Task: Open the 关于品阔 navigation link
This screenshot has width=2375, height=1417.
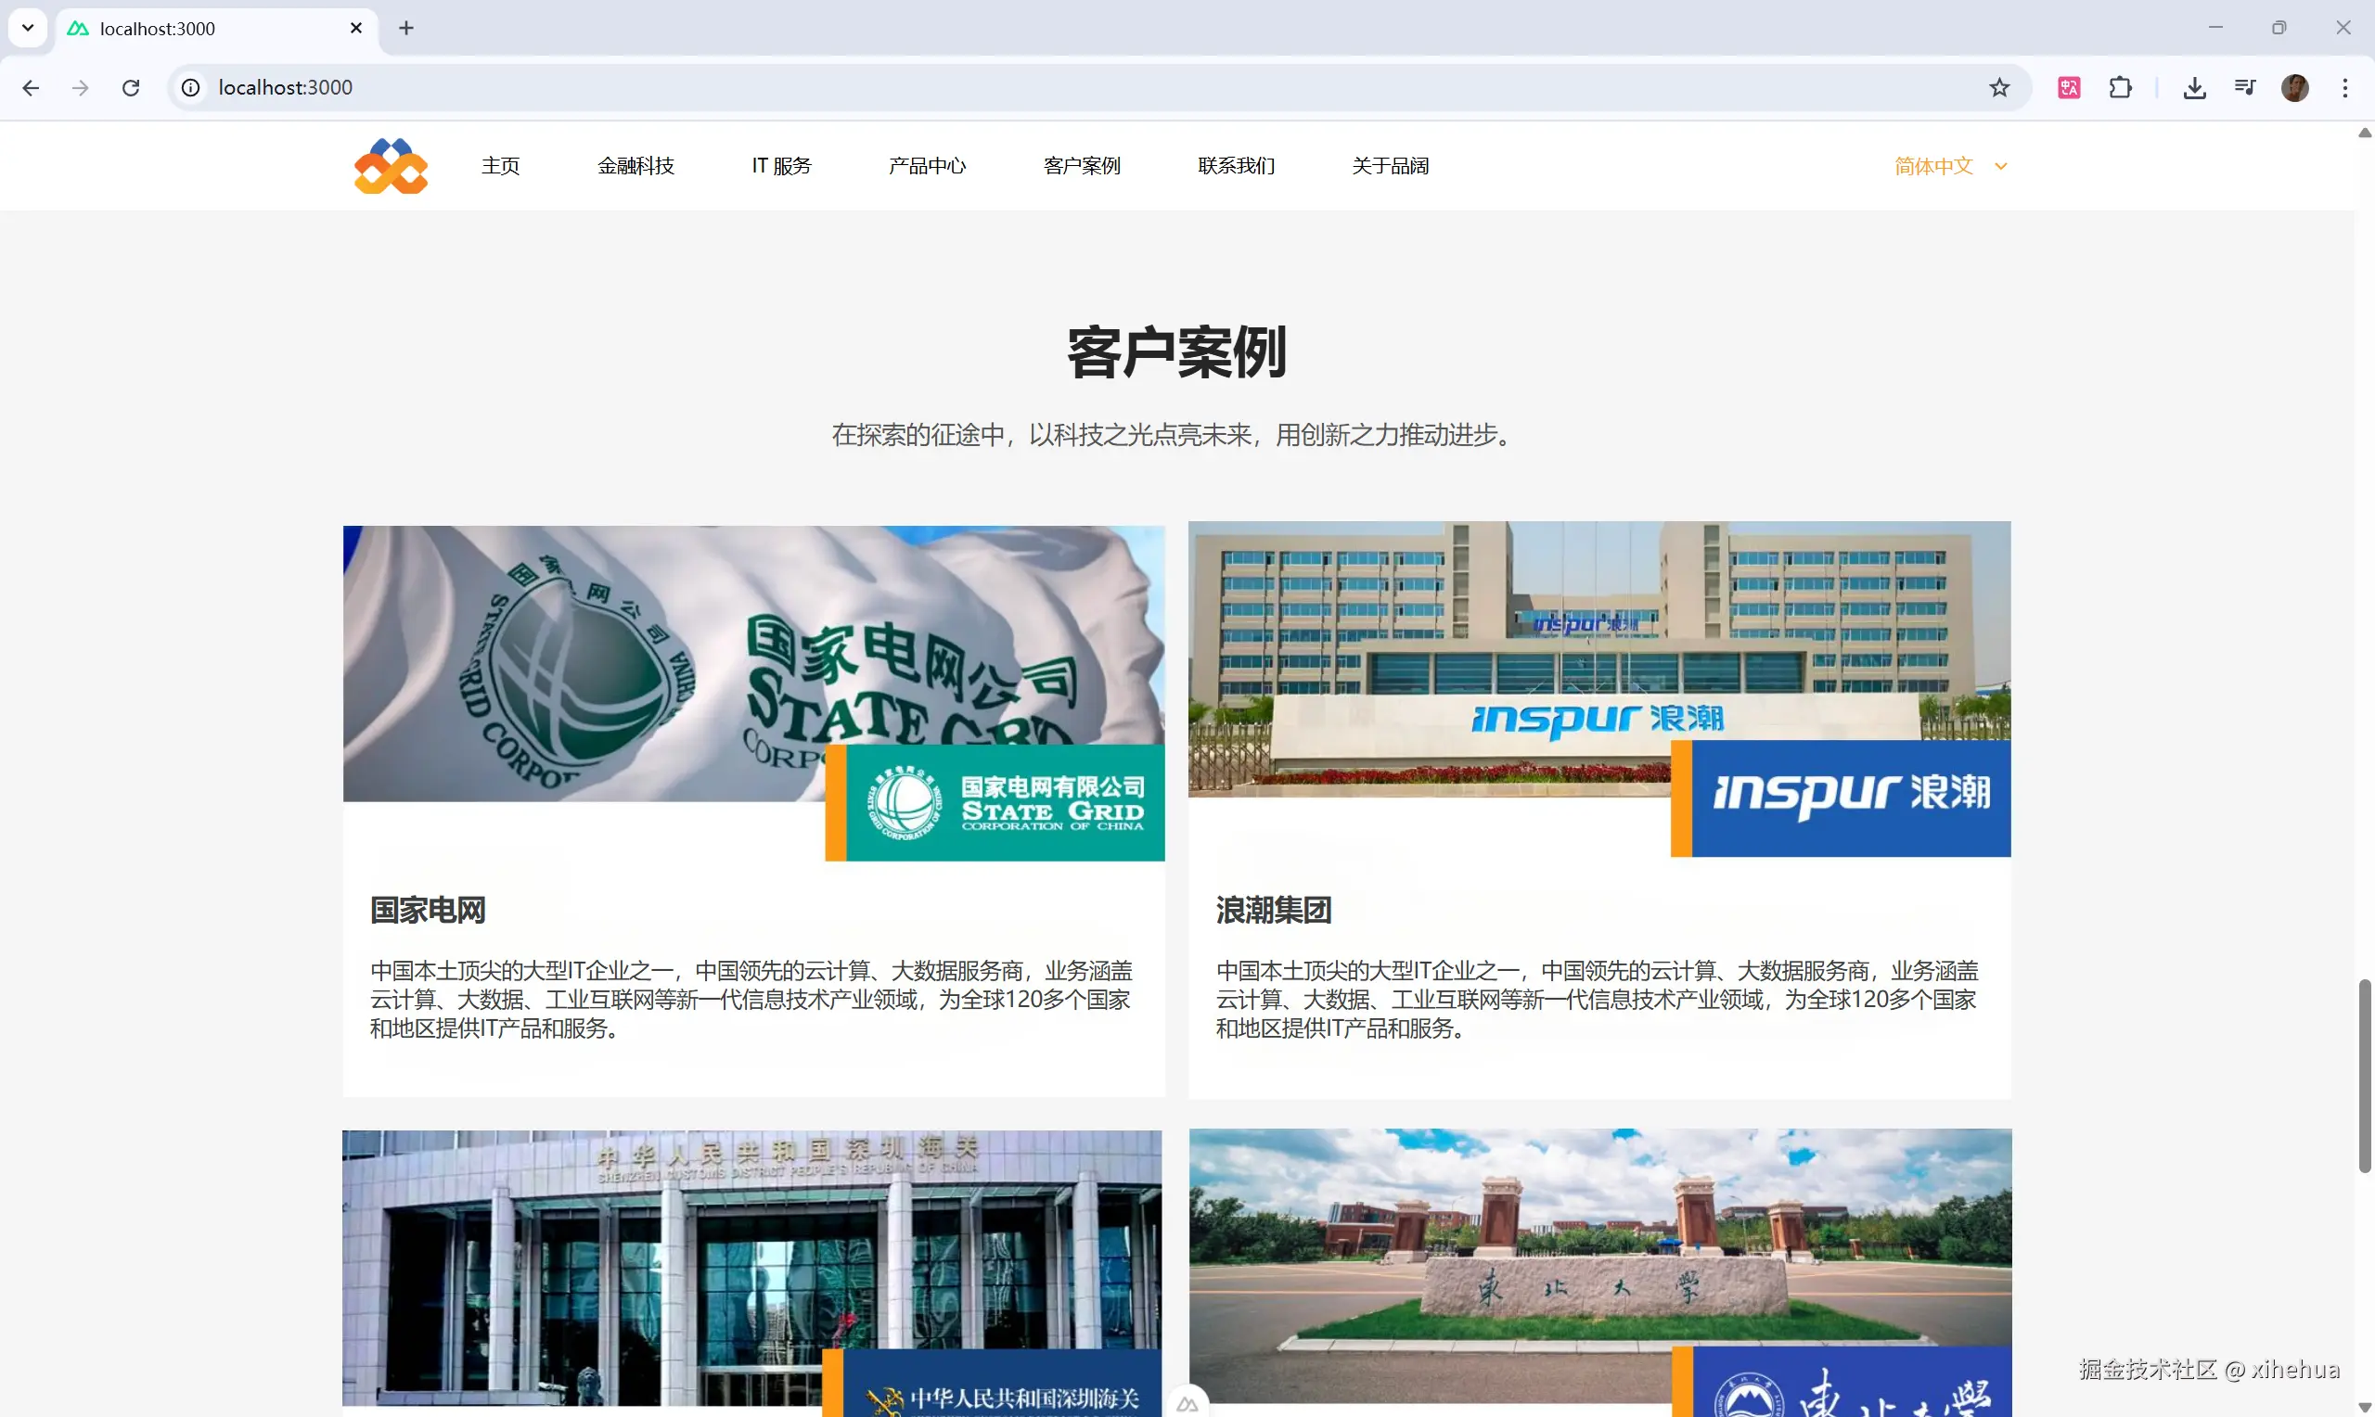Action: 1390,166
